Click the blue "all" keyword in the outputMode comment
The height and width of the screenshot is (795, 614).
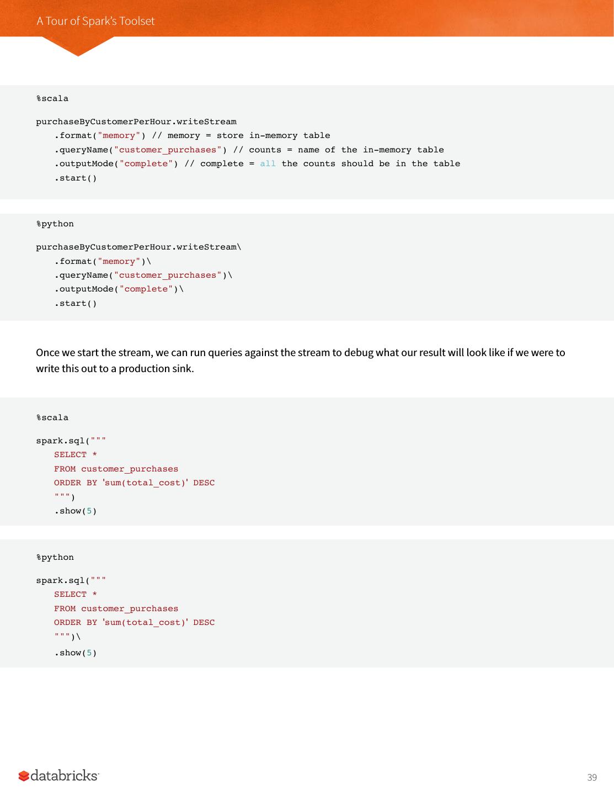click(x=268, y=164)
